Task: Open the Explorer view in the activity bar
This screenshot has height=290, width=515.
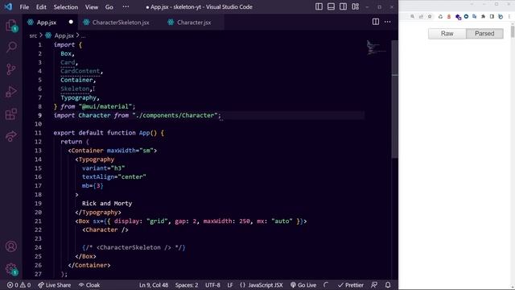Action: [11, 25]
